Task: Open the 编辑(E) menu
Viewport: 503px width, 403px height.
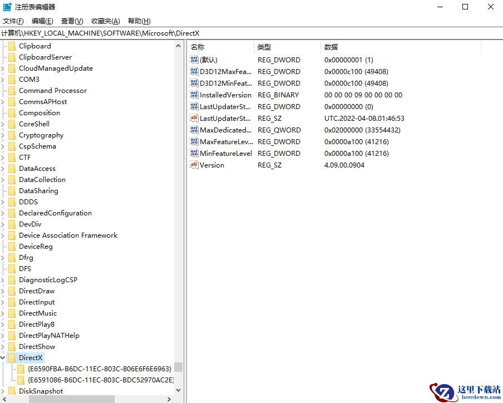Action: point(42,21)
